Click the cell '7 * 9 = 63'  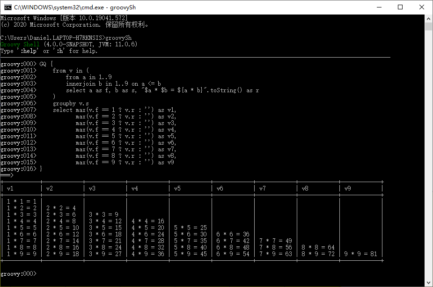coord(275,254)
